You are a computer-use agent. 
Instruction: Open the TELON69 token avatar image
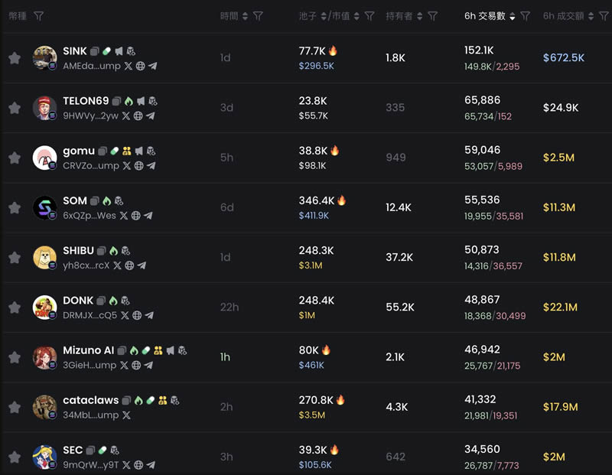(x=45, y=108)
